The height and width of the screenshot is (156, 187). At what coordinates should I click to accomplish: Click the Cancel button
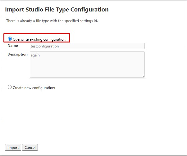(30, 147)
